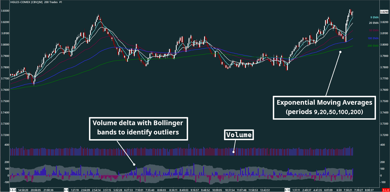Select the 8-10 date label on time axis
390x192 pixels.
[x=288, y=190]
